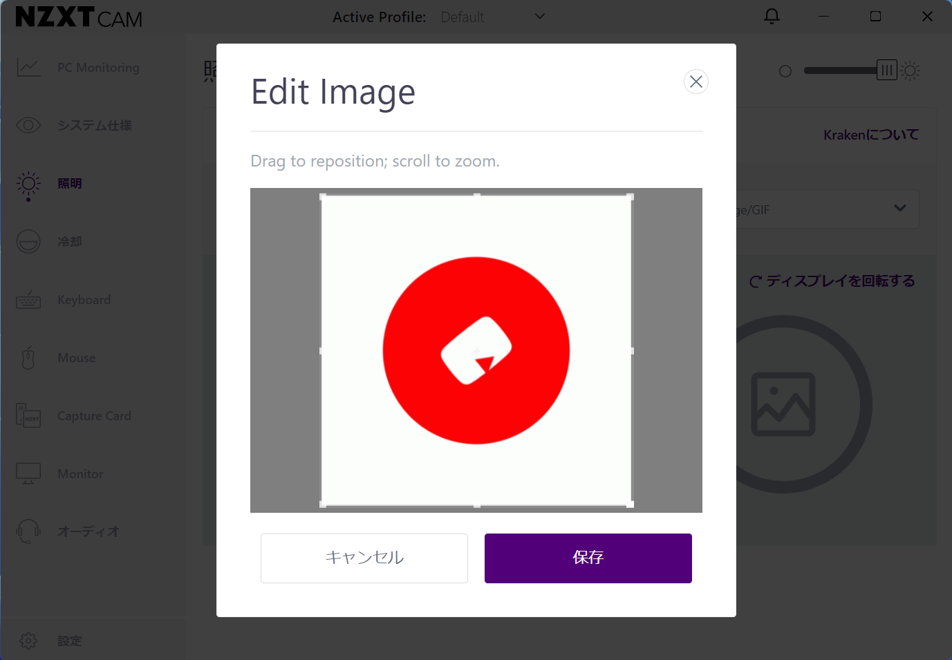Click the top-left crop corner handle
The image size is (952, 660).
(323, 197)
